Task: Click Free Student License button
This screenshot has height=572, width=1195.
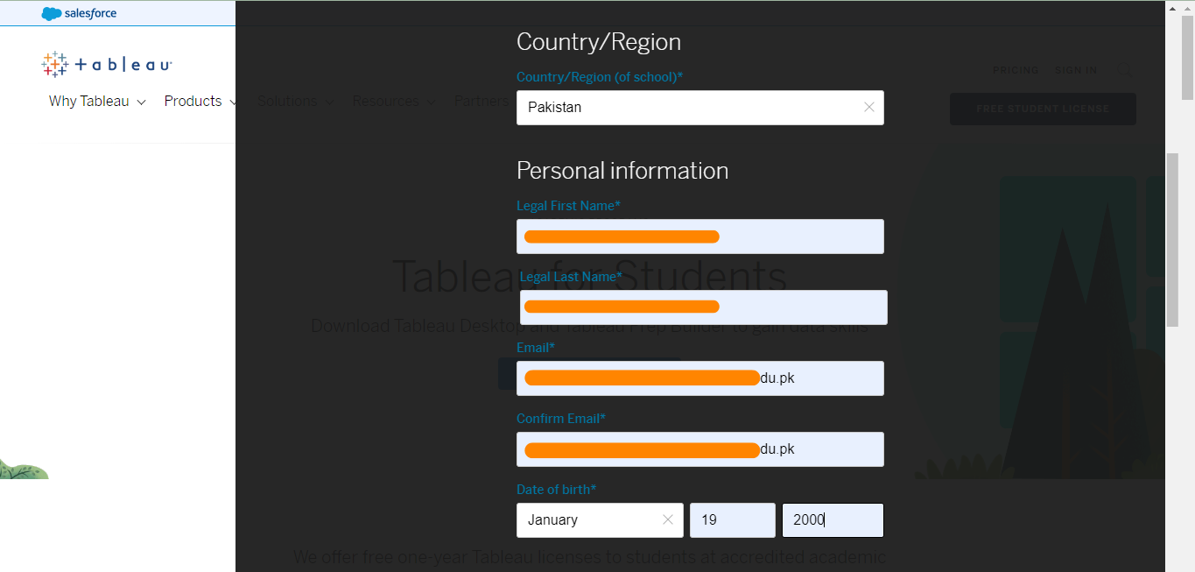Action: (x=1043, y=109)
